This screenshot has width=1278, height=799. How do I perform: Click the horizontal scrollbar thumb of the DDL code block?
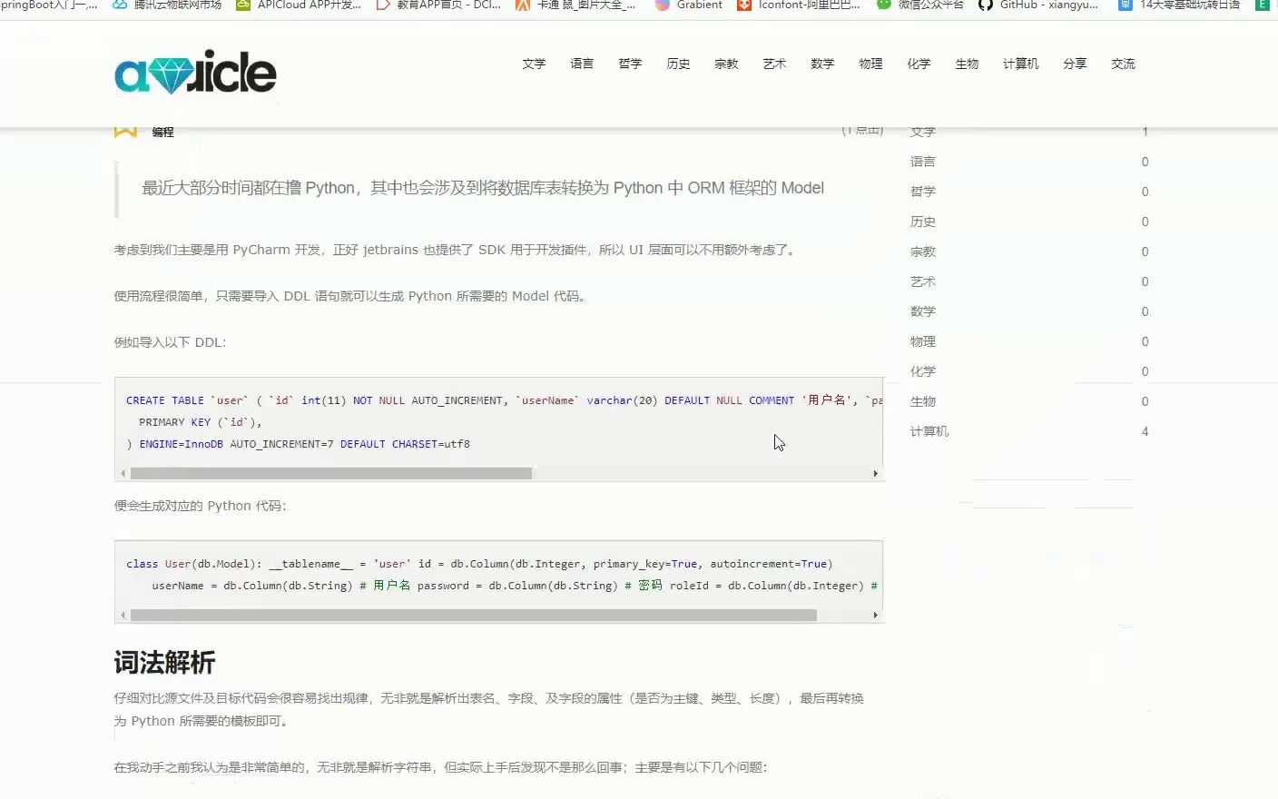pos(331,473)
